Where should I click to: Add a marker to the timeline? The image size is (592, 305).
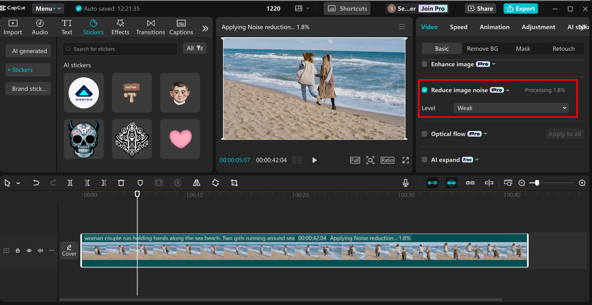[140, 183]
